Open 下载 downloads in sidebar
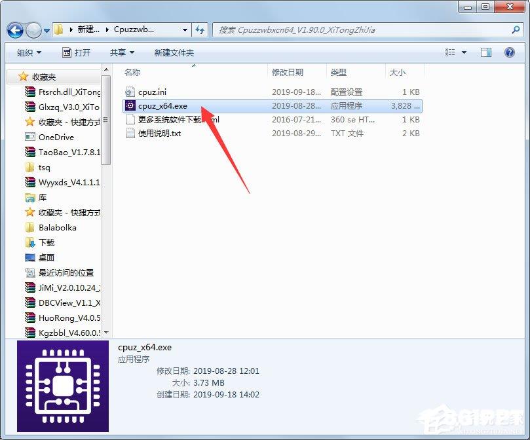 coord(40,243)
